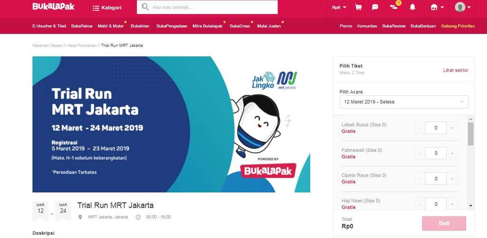Click the clock time icon
Image resolution: width=487 pixels, height=238 pixels.
(138, 217)
